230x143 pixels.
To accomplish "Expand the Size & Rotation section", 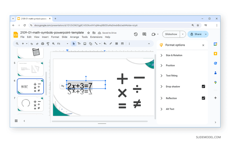I will click(162, 55).
